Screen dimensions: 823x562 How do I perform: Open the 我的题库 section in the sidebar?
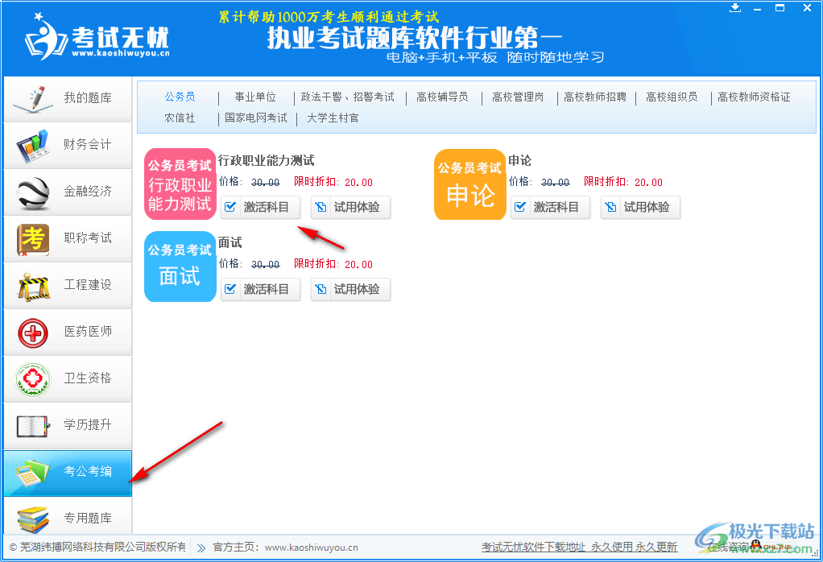(67, 98)
